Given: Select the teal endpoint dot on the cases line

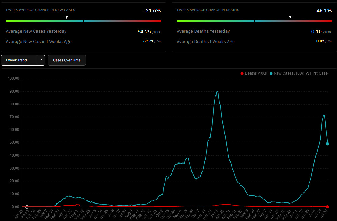Looking at the screenshot, I should (x=328, y=144).
